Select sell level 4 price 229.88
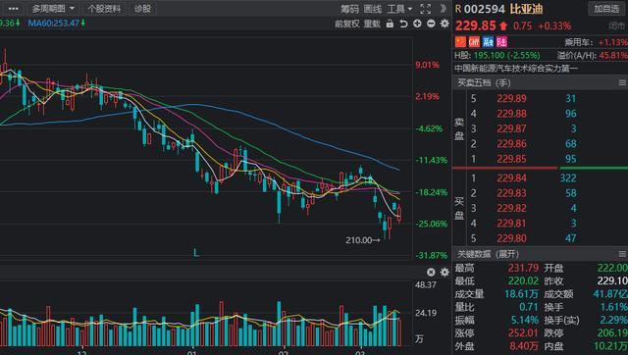The height and width of the screenshot is (355, 628). 511,114
